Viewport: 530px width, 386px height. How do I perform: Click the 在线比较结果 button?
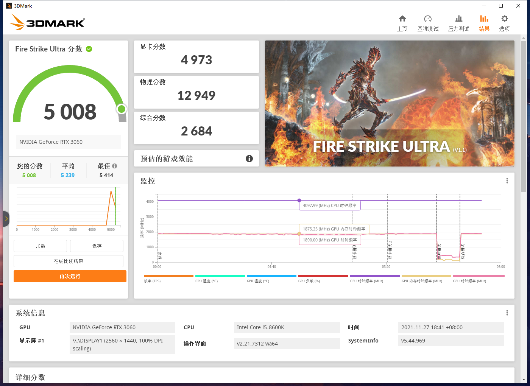(x=68, y=261)
